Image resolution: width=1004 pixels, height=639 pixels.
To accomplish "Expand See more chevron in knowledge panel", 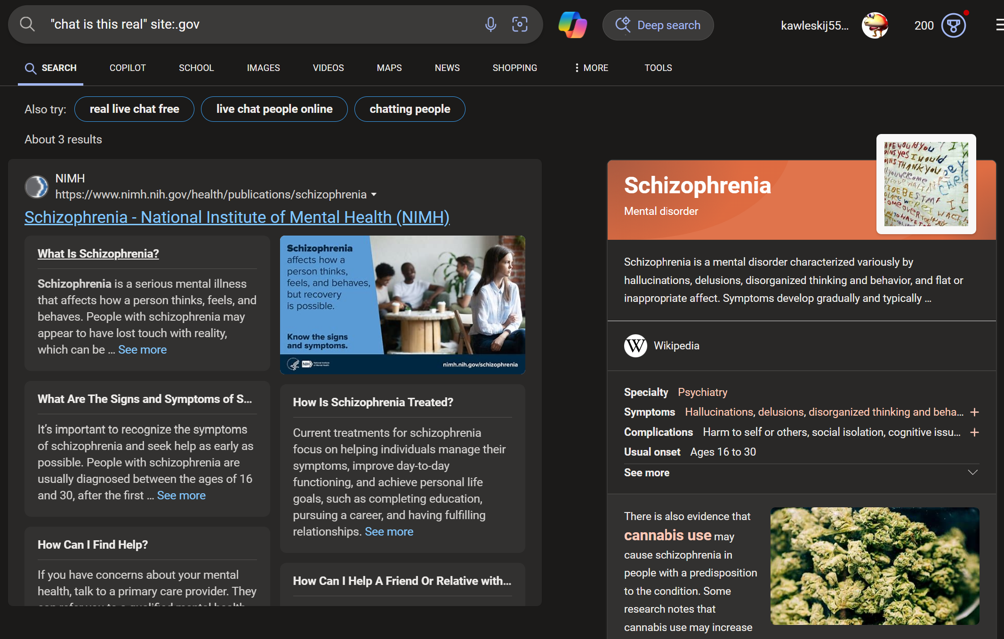I will pos(972,472).
